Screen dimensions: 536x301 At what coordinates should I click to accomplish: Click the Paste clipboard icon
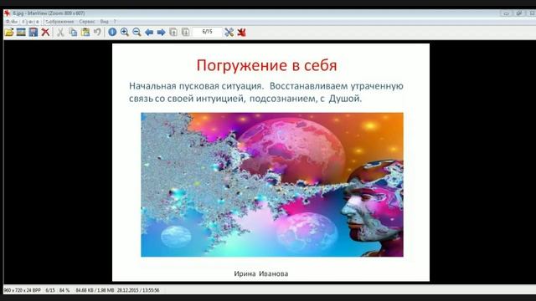[x=85, y=32]
